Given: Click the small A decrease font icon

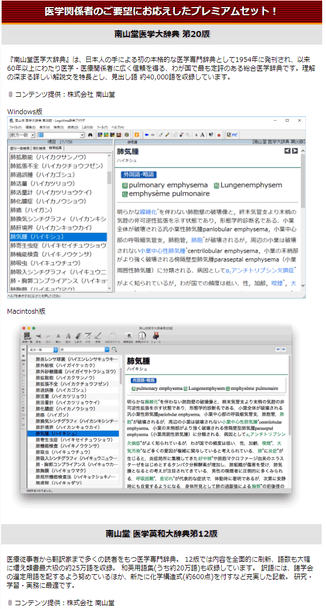Looking at the screenshot, I should tap(196, 135).
